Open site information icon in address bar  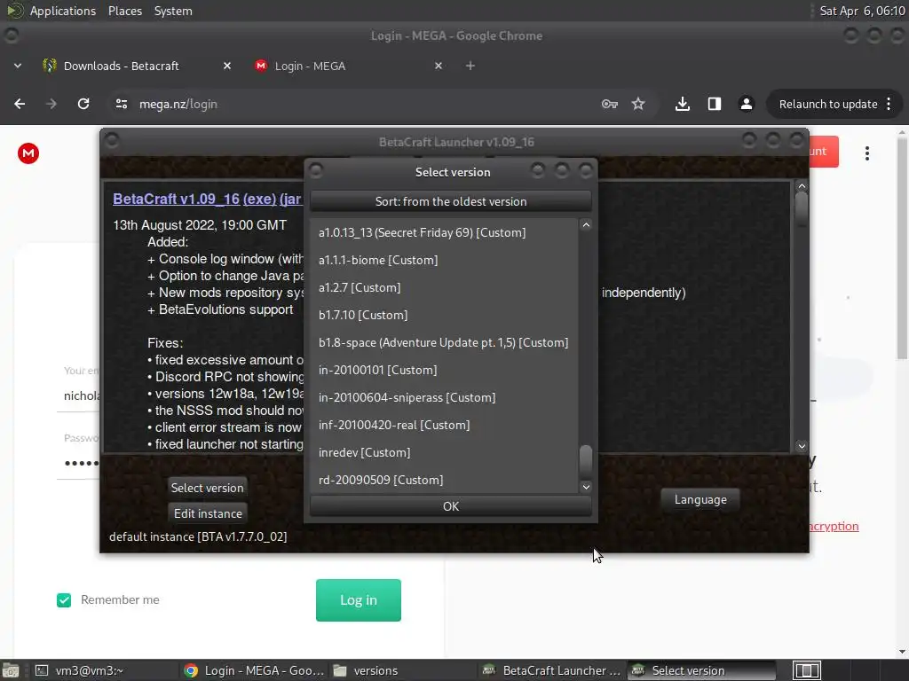coord(121,104)
